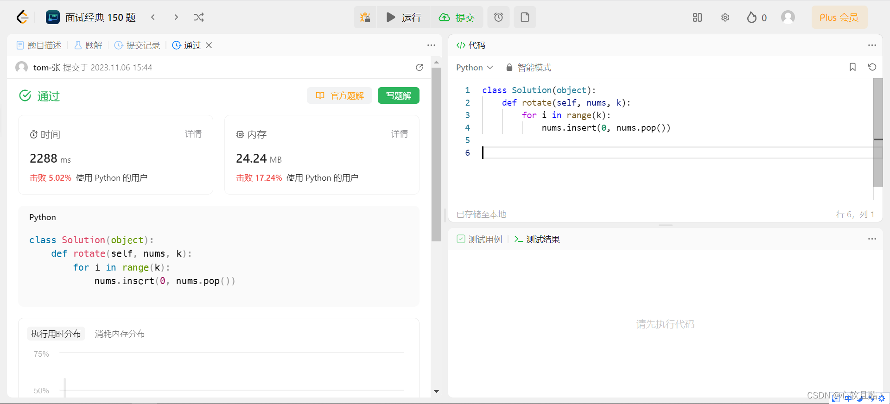Open tom-张 user profile avatar
The height and width of the screenshot is (404, 890).
click(21, 67)
